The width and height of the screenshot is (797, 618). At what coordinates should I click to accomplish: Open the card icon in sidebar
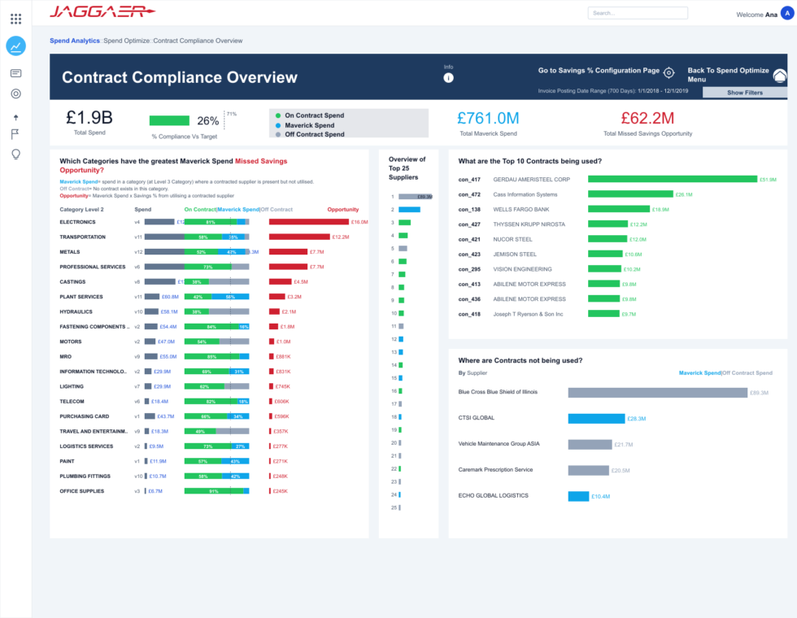pyautogui.click(x=15, y=73)
